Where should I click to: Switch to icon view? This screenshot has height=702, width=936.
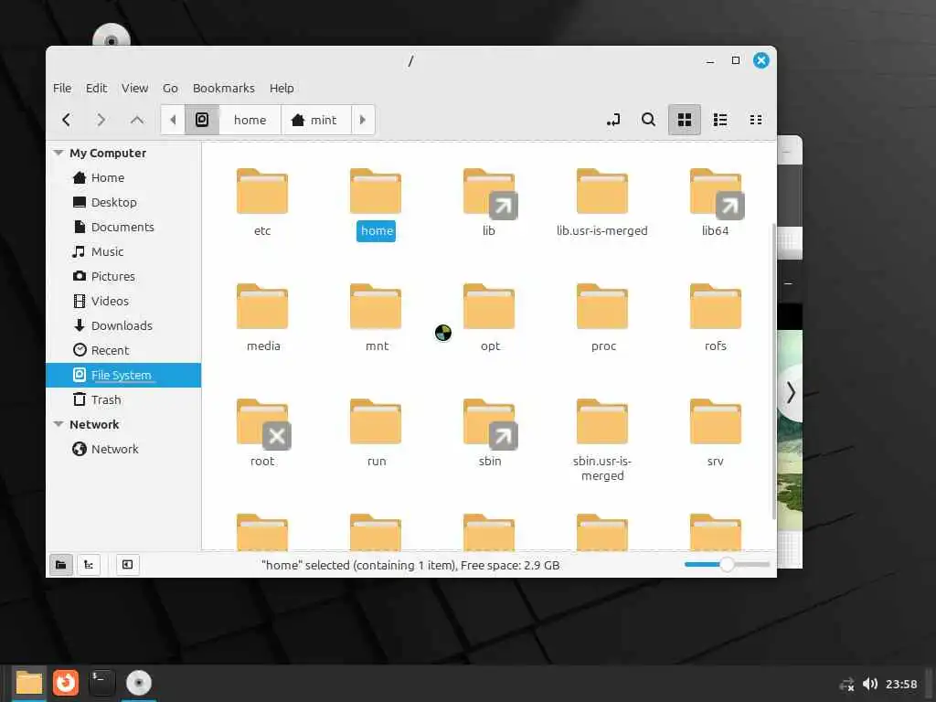[684, 120]
